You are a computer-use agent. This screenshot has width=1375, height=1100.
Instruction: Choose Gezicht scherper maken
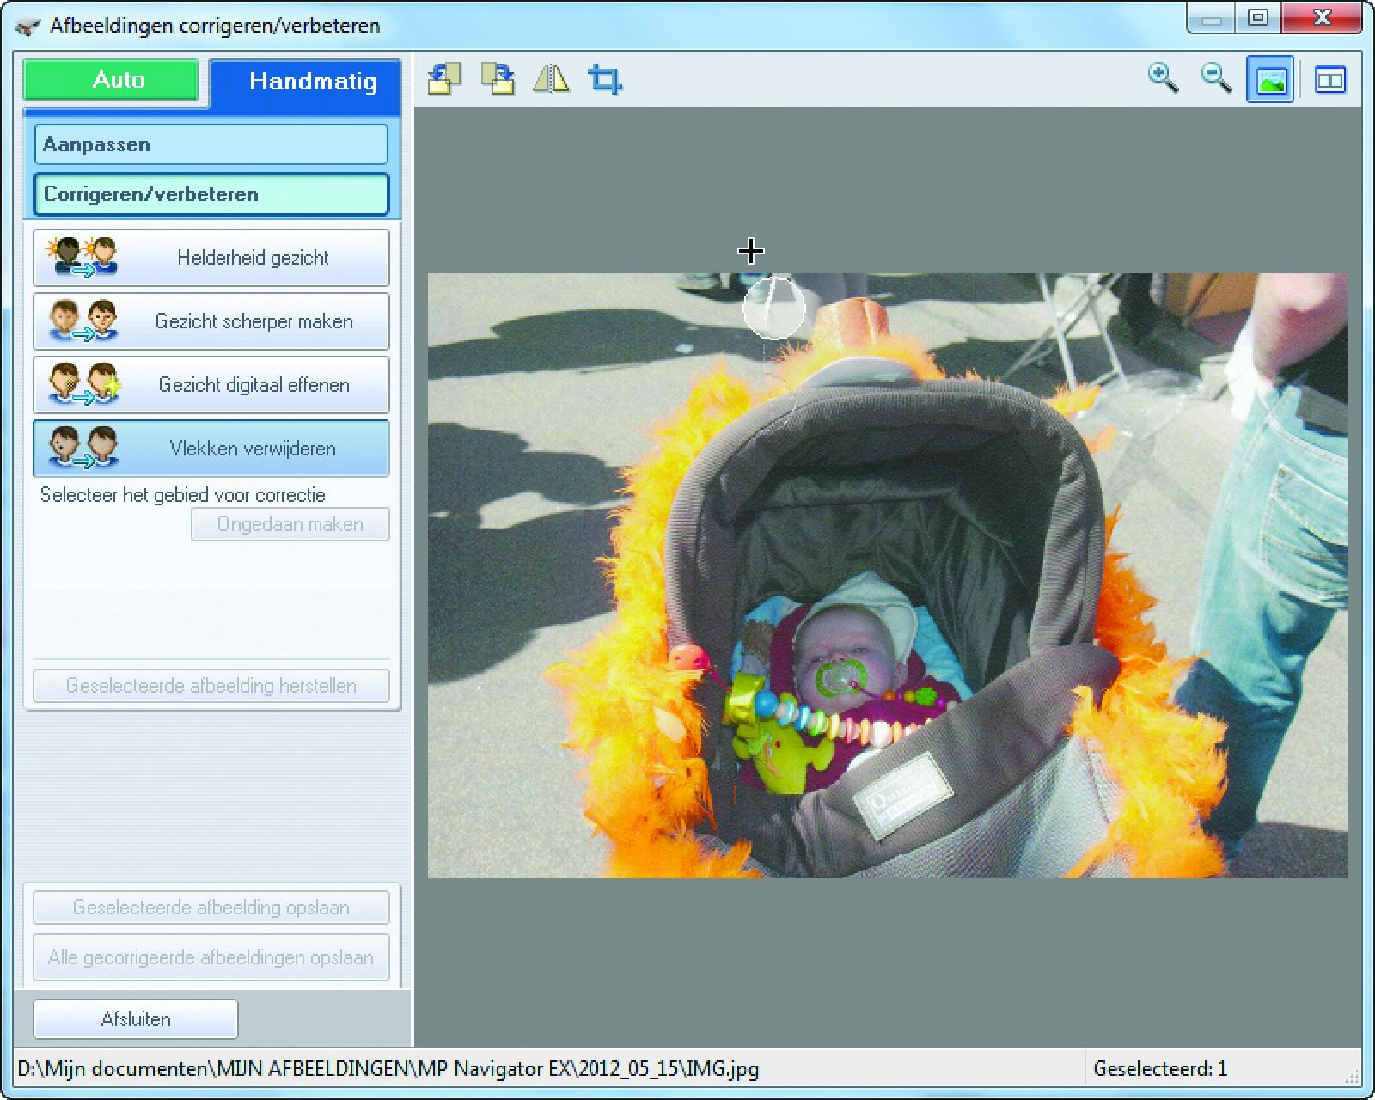coord(211,321)
